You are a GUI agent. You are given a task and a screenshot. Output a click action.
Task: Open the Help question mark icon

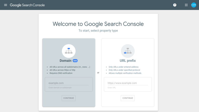[175, 5]
